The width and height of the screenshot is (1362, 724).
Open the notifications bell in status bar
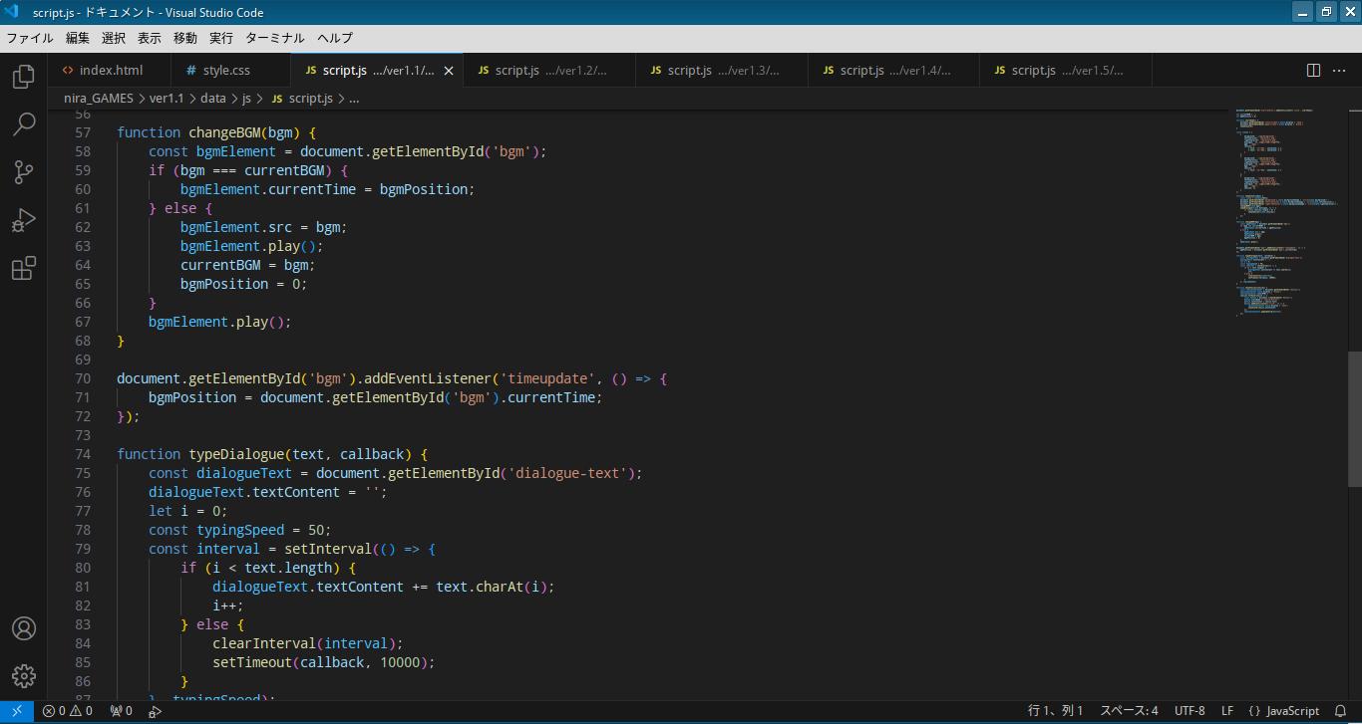coord(1340,711)
